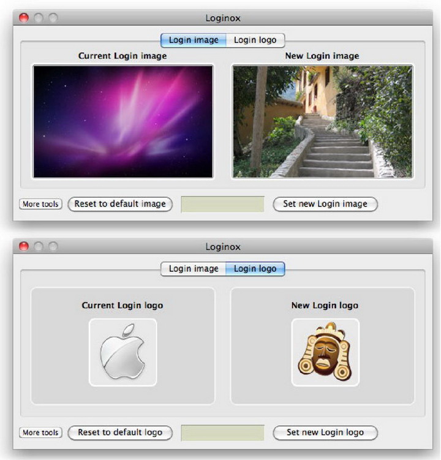This screenshot has width=441, height=460.
Task: Click Reset to default image button
Action: click(x=120, y=204)
